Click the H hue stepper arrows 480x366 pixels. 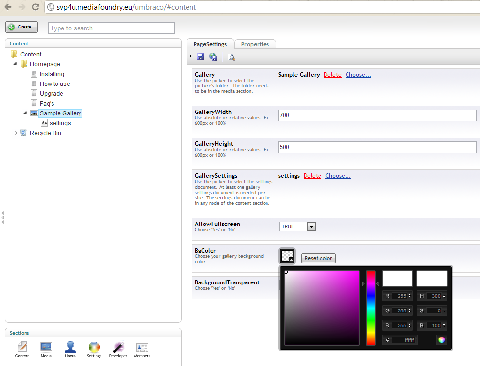point(444,296)
